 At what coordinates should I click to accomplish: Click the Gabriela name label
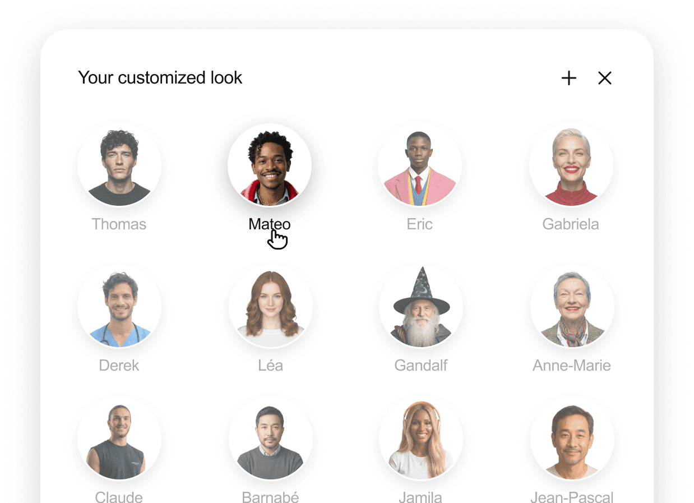pyautogui.click(x=571, y=224)
